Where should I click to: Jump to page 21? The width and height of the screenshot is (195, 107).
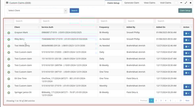(181, 101)
